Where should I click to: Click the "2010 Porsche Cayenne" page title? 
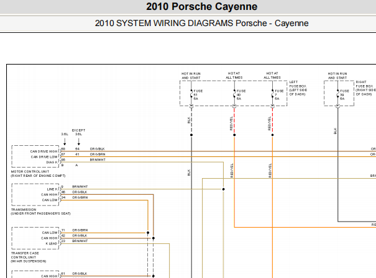pyautogui.click(x=201, y=6)
